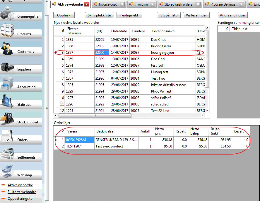Close the Stored cash orders tab
This screenshot has width=260, height=203.
198,4
